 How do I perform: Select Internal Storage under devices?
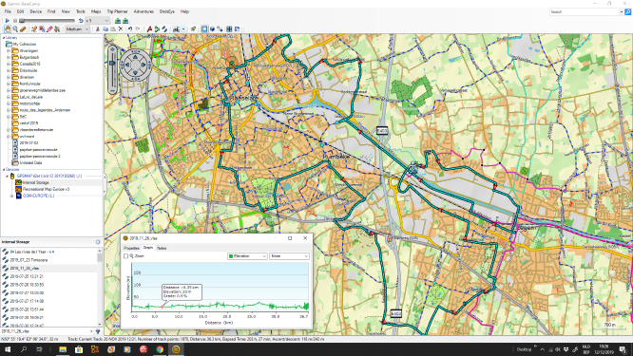pos(35,182)
